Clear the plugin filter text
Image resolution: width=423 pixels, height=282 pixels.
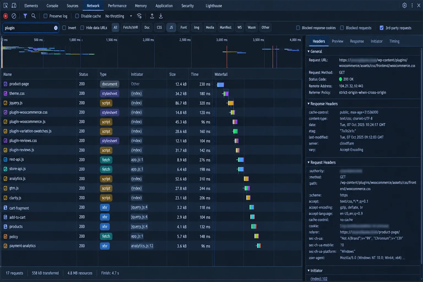tap(56, 28)
